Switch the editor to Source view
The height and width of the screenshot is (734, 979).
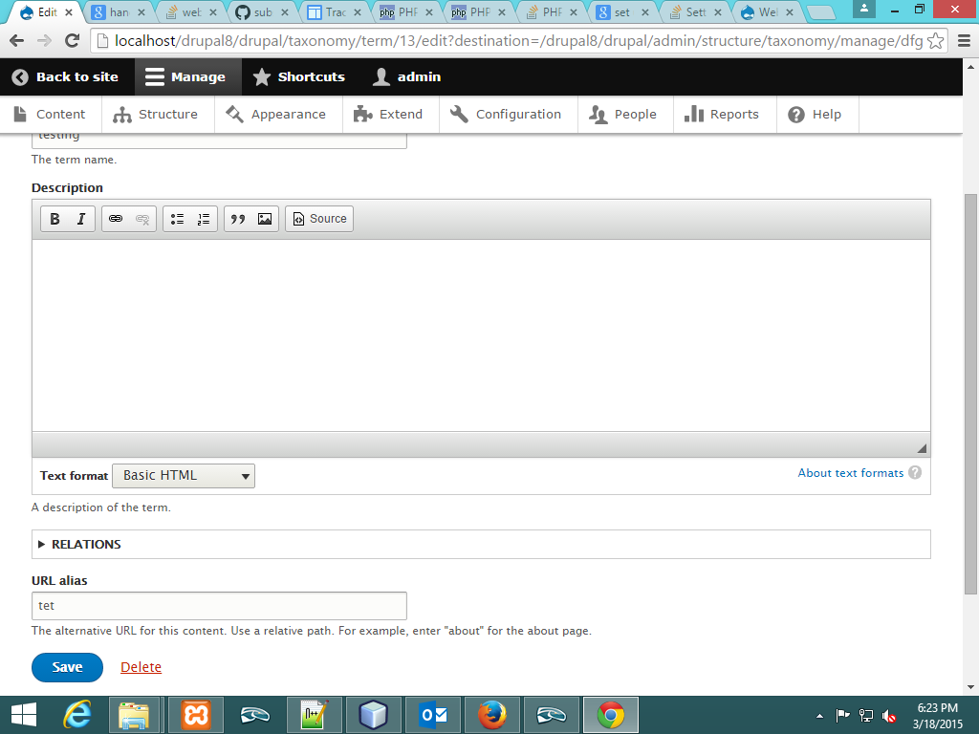click(318, 218)
